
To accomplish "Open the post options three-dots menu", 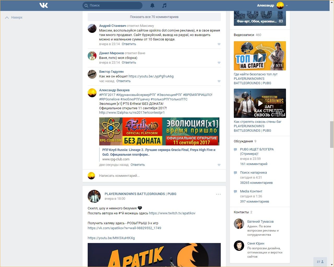I will pyautogui.click(x=218, y=194).
